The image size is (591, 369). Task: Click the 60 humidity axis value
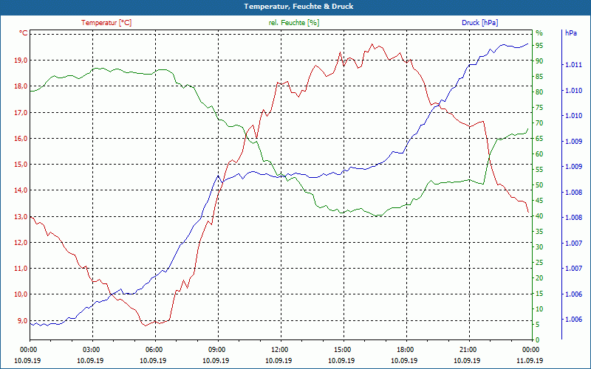[x=539, y=154]
